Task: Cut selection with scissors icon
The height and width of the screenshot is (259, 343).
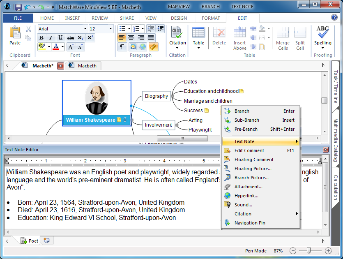Action: 28,29
